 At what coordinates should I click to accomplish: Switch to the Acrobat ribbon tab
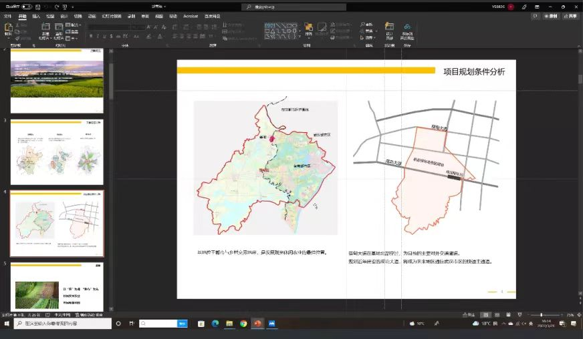tap(191, 16)
